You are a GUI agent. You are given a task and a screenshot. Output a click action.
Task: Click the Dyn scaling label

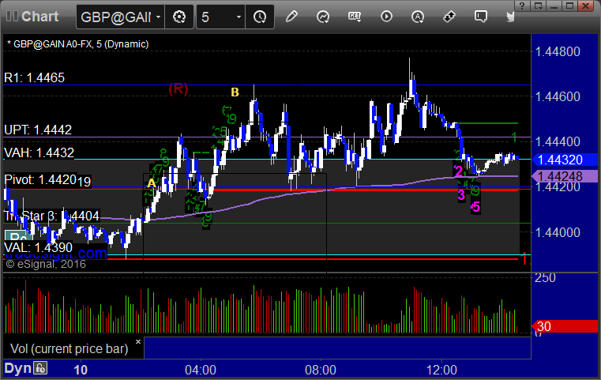pyautogui.click(x=17, y=368)
